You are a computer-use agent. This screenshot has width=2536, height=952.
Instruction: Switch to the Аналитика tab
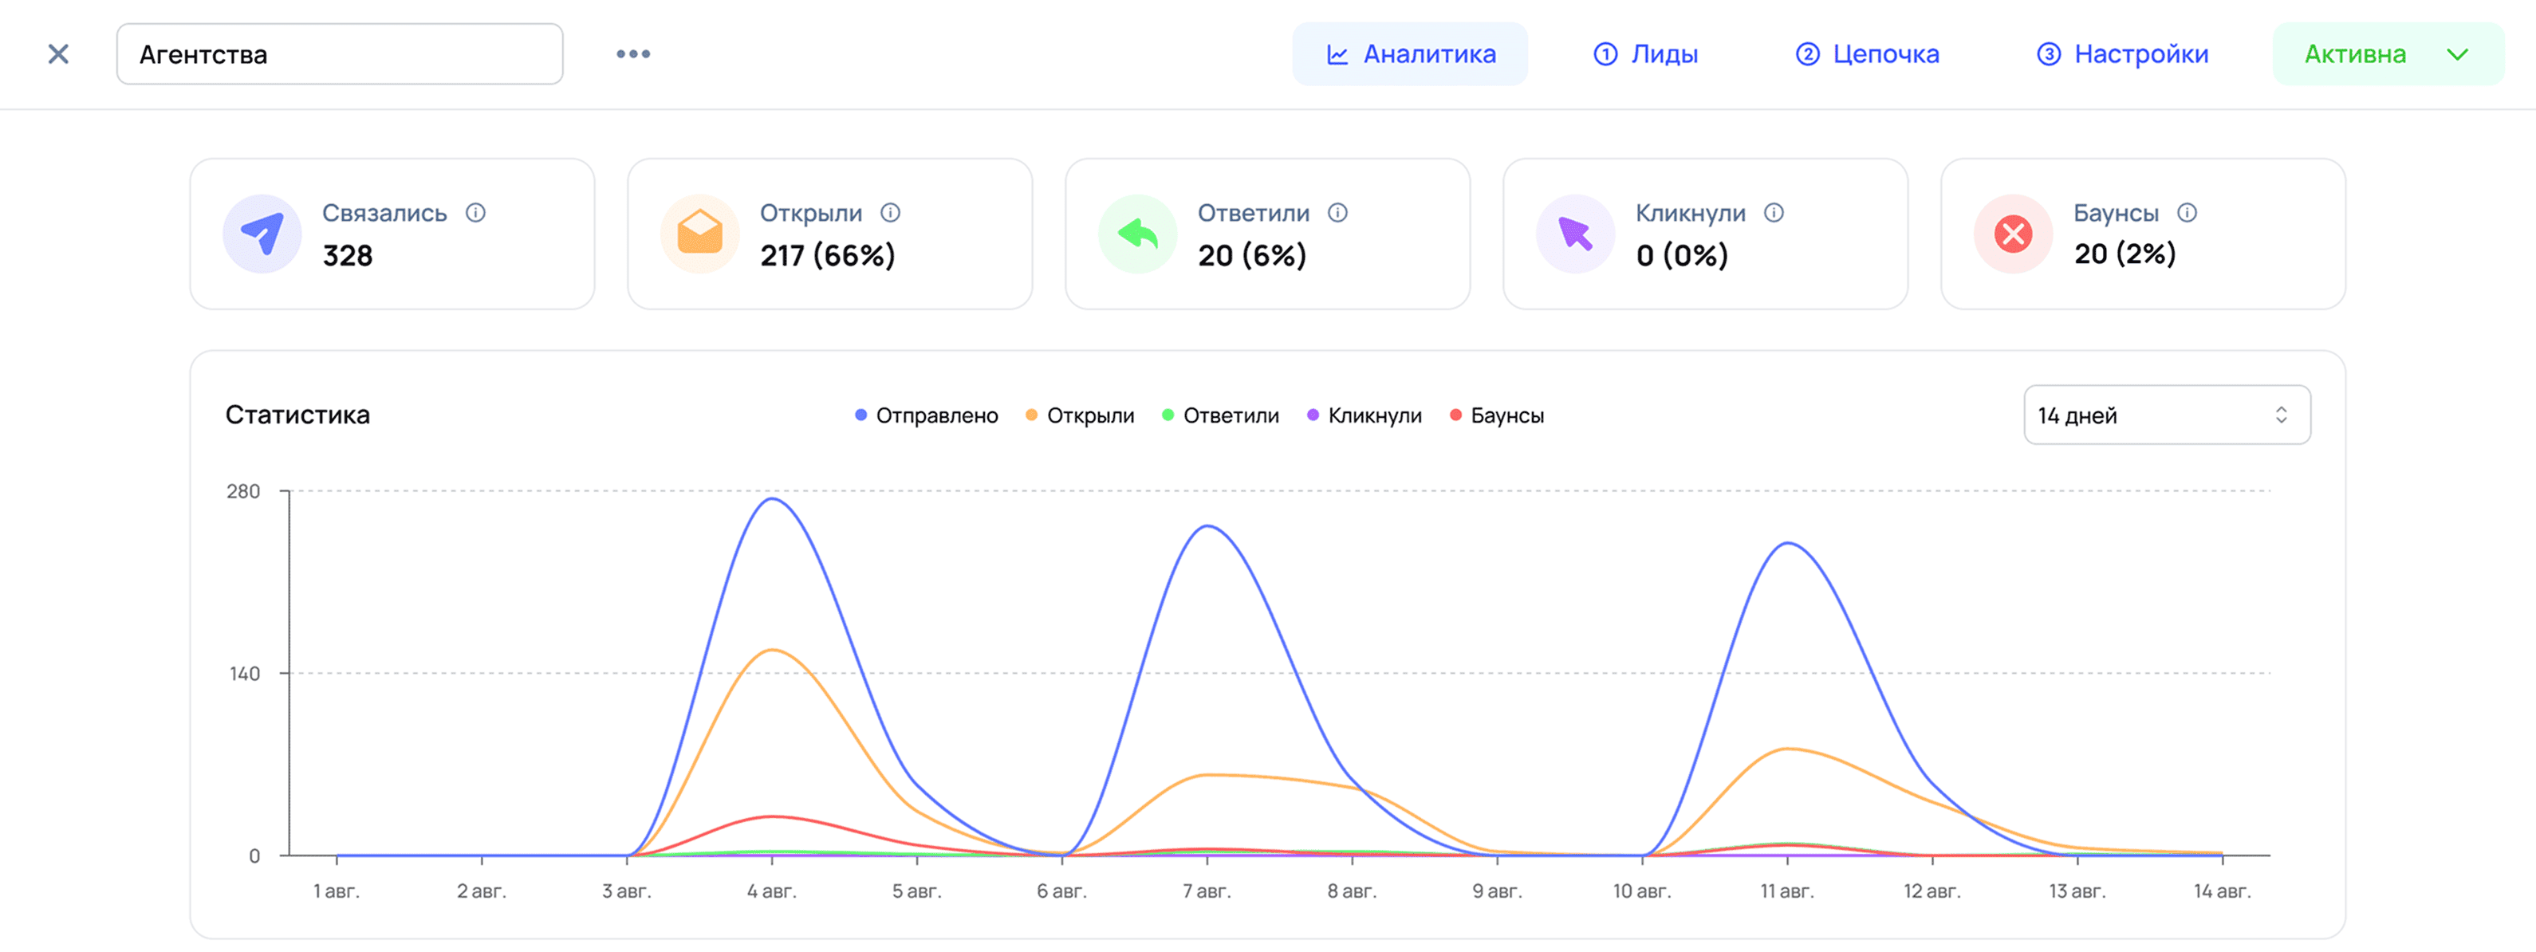coord(1410,54)
